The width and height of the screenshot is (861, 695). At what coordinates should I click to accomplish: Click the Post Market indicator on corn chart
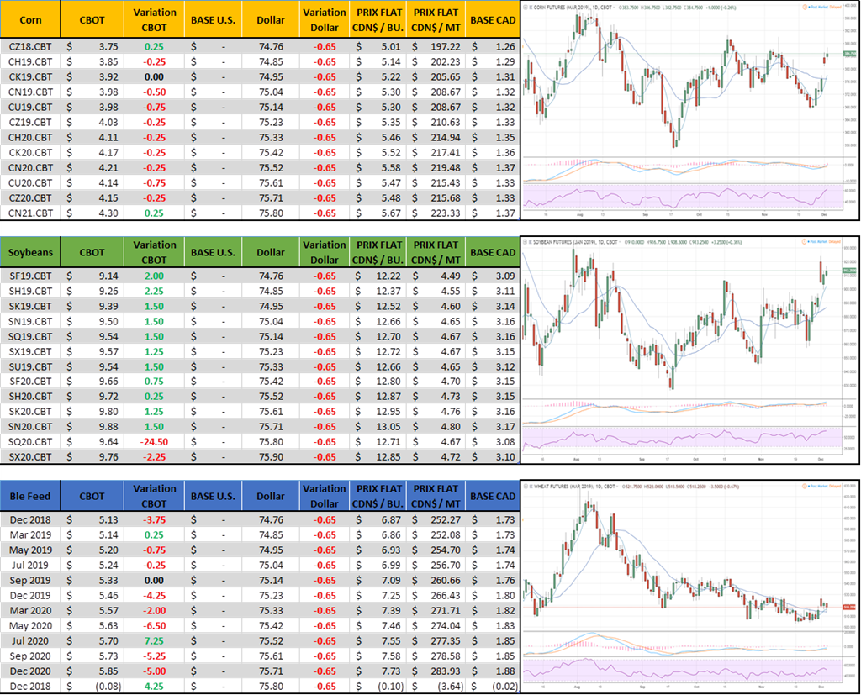click(x=816, y=6)
